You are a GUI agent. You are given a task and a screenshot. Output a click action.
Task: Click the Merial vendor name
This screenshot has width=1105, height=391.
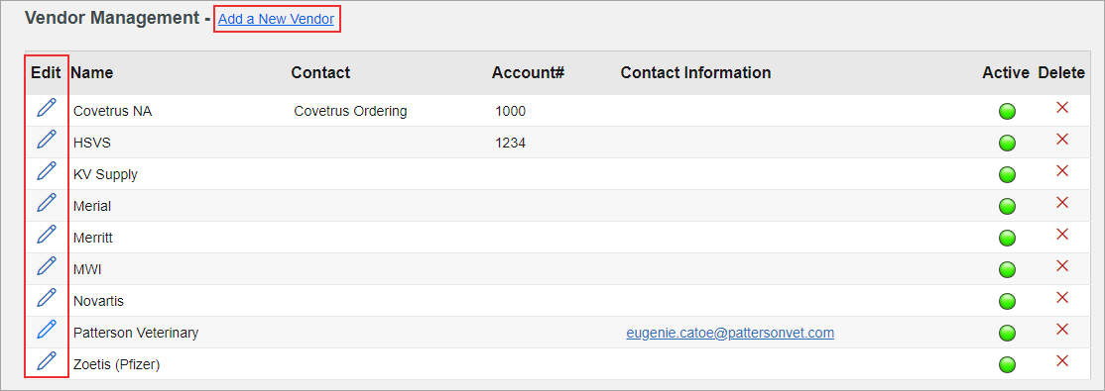pyautogui.click(x=92, y=206)
